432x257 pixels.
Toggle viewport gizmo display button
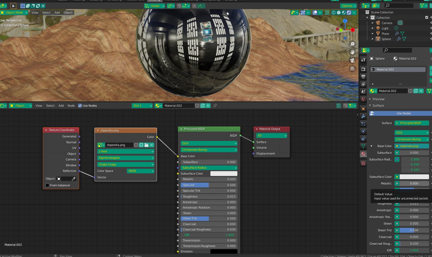[x=303, y=13]
